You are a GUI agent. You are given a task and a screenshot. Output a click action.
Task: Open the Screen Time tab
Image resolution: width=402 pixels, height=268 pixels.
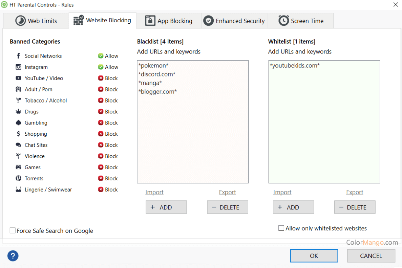(x=301, y=21)
